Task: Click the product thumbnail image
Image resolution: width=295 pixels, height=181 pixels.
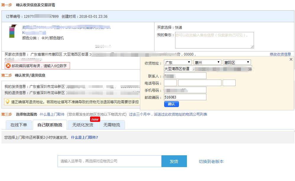Action: coord(12,32)
